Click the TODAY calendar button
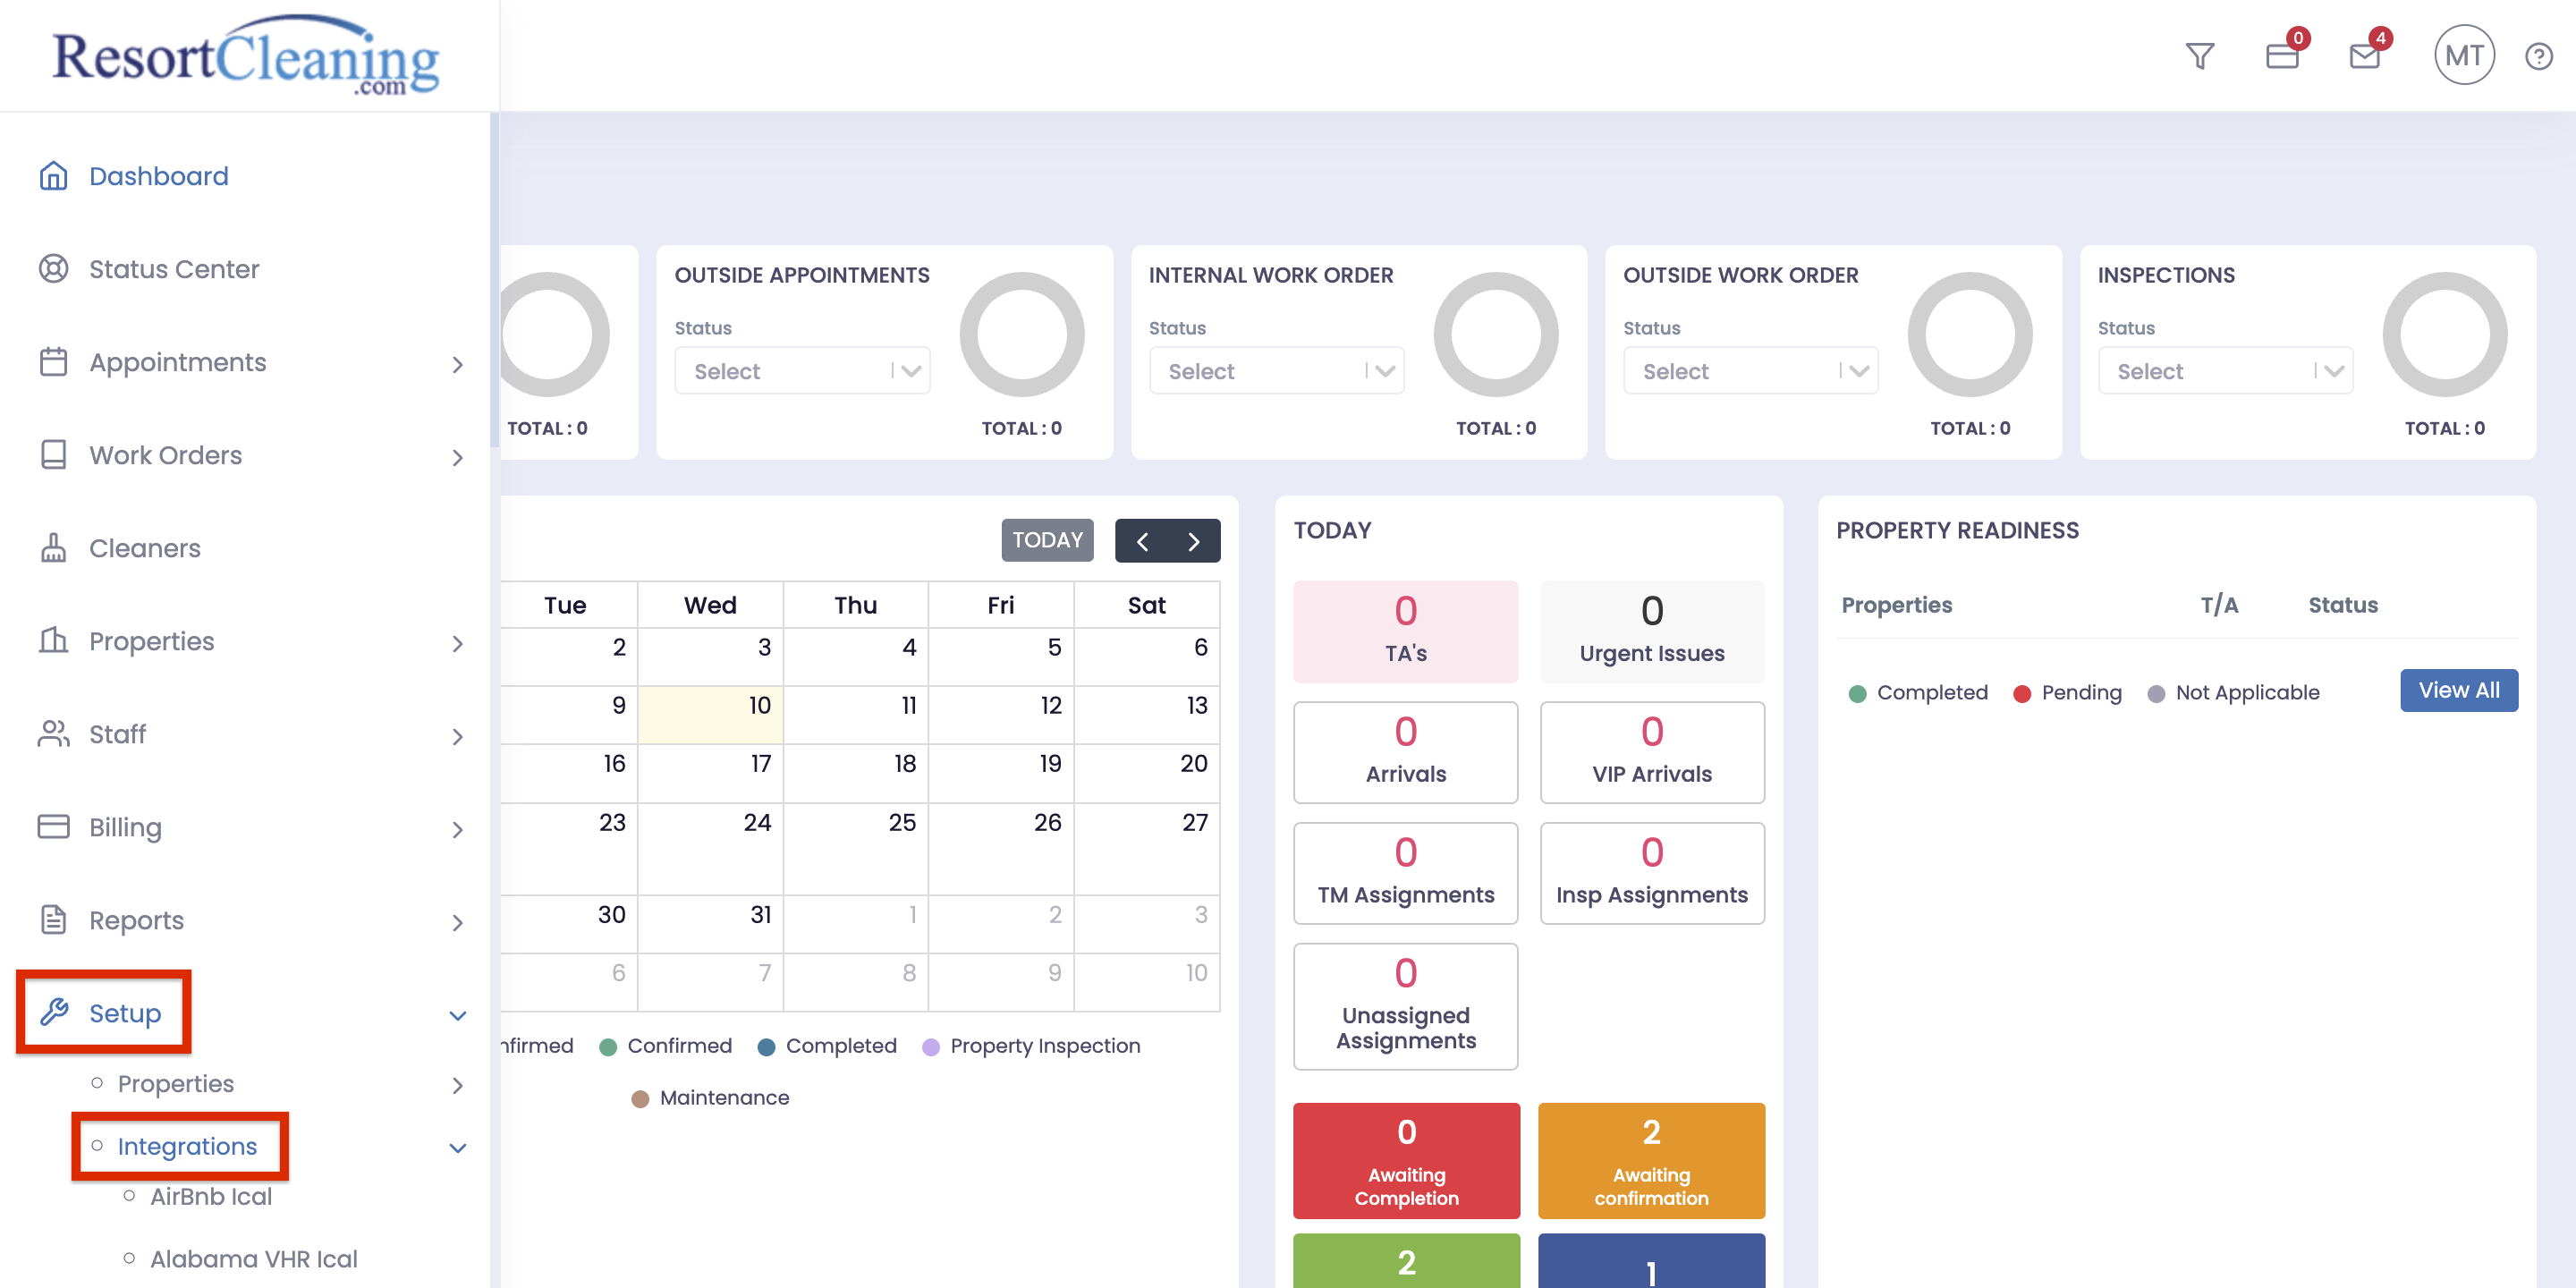Viewport: 2576px width, 1288px height. (1047, 540)
